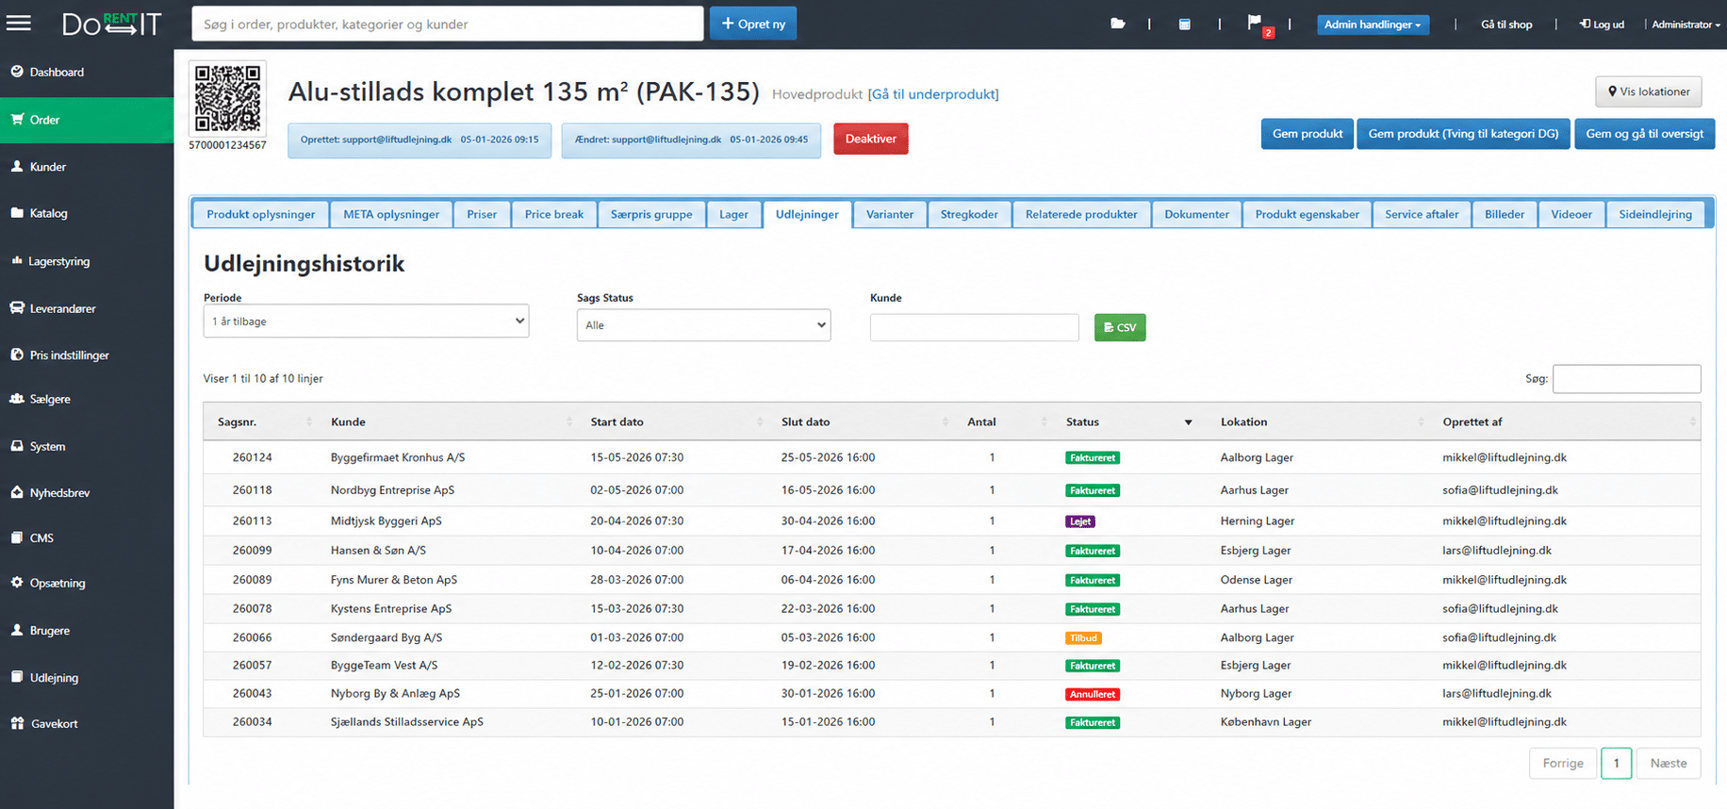Click the Udlejning sidebar icon

coord(17,677)
